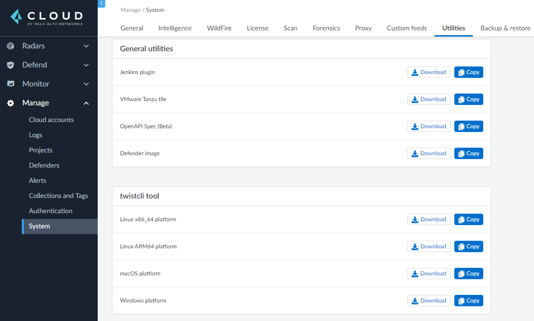Download twistcli for Linux x86_64
Viewport: 534px width, 321px height.
coord(429,219)
